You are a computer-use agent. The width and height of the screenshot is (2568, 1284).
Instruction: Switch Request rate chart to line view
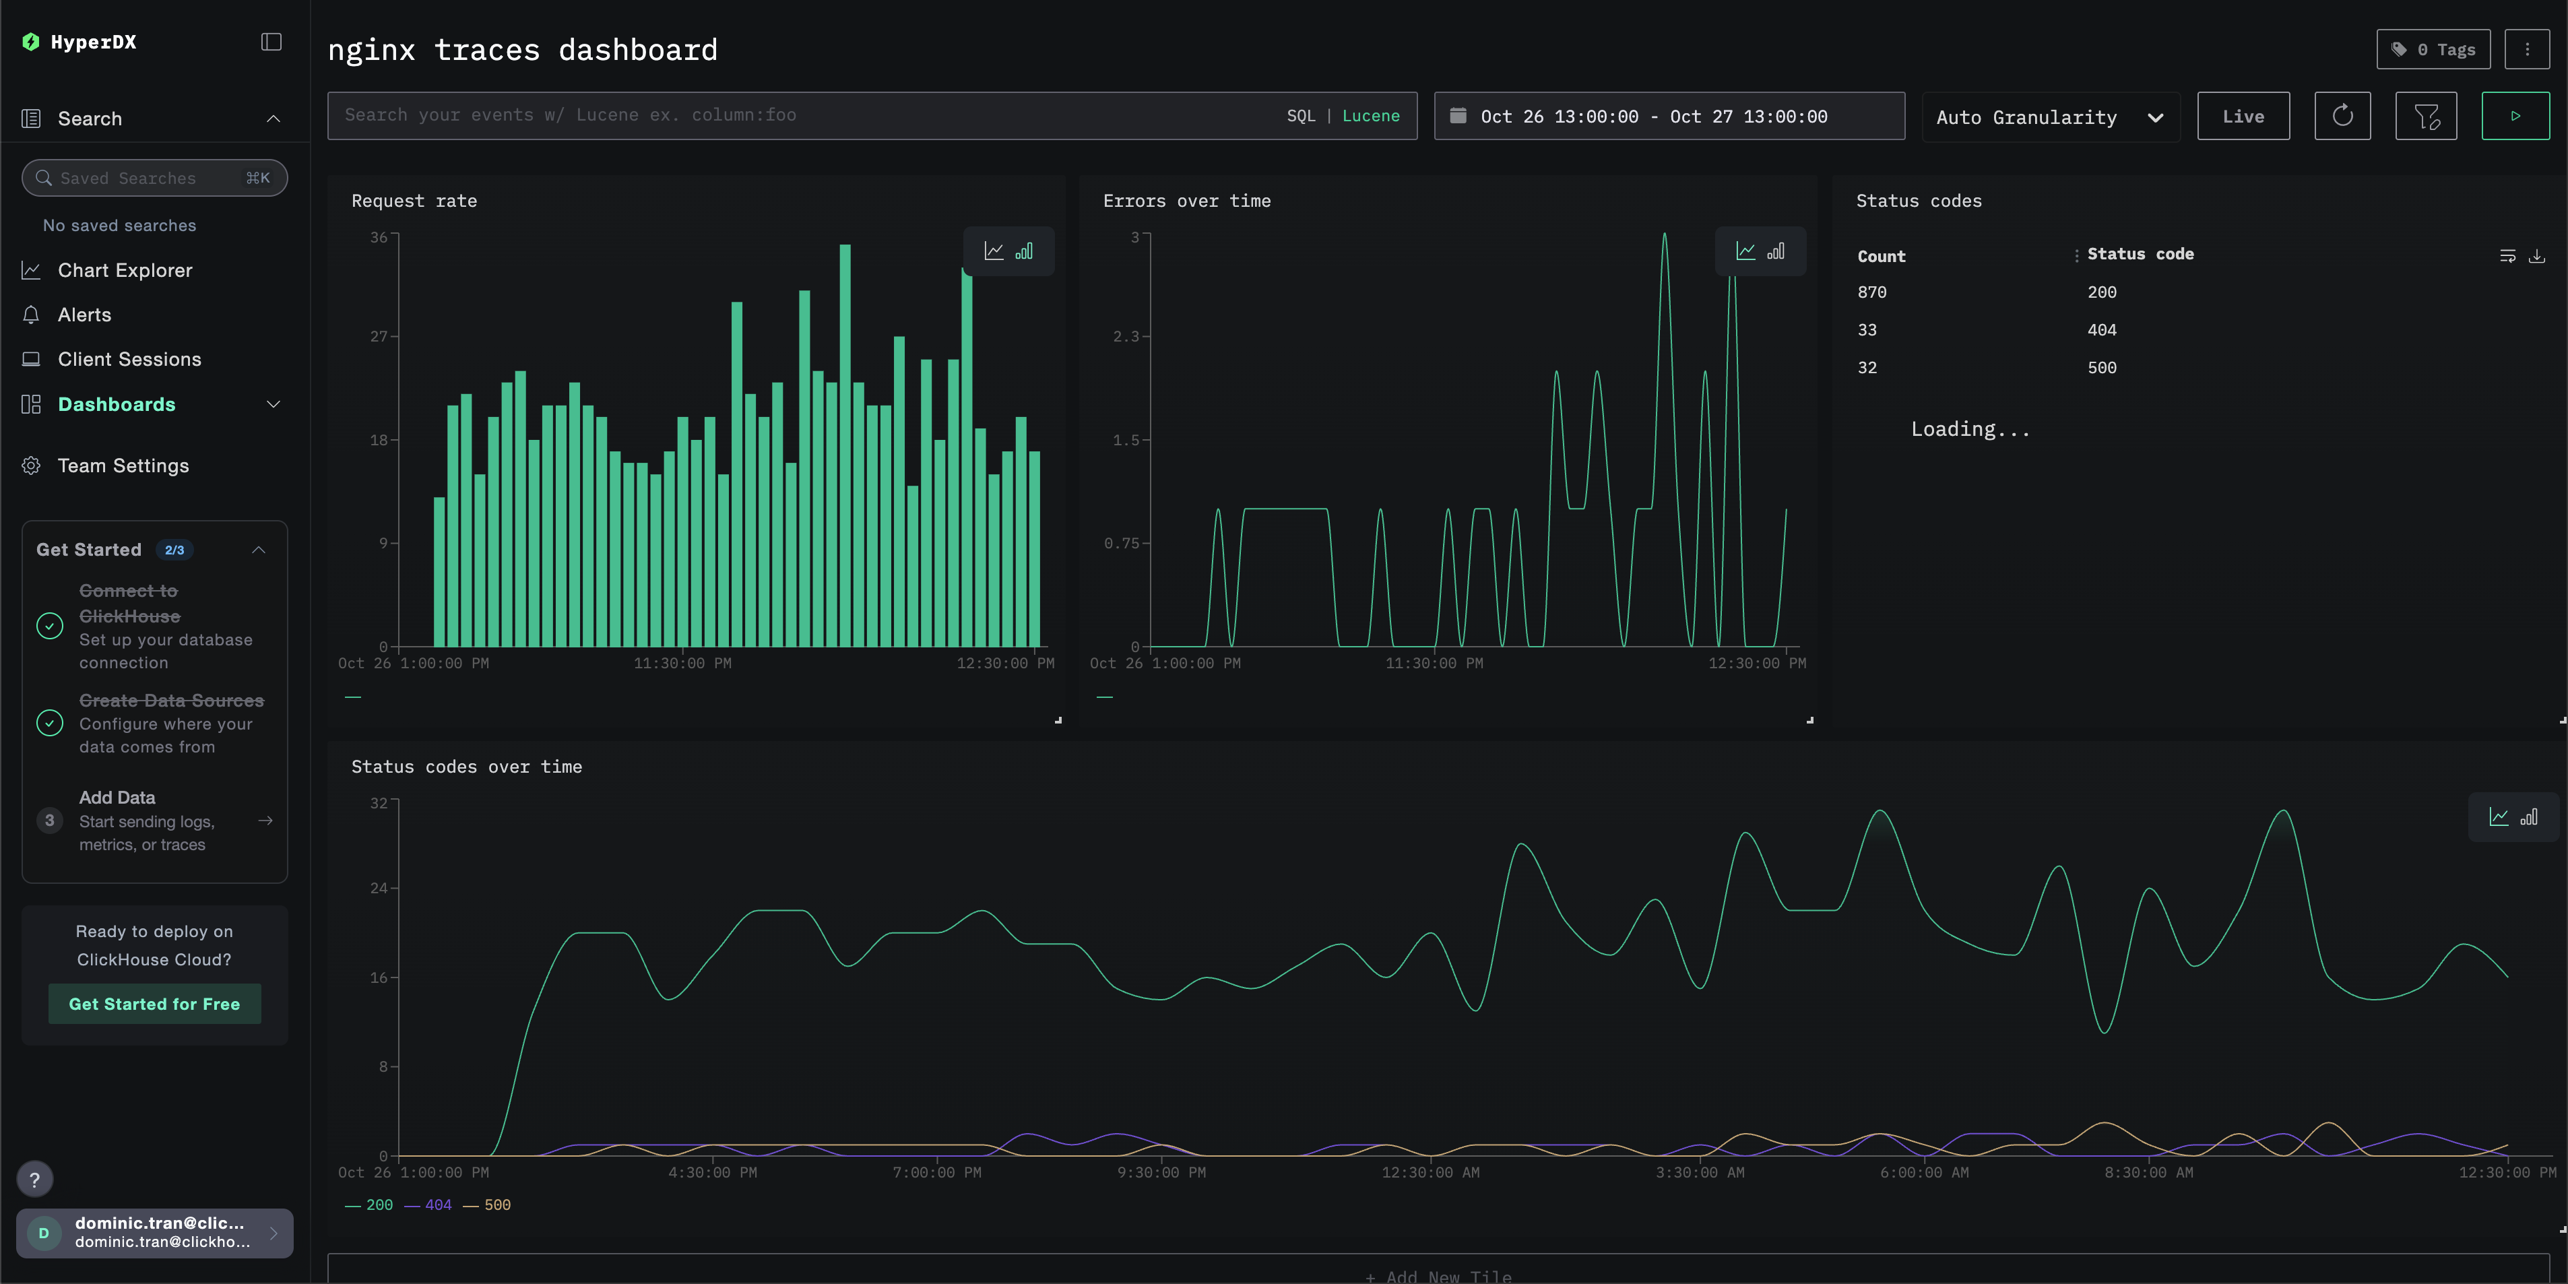994,250
